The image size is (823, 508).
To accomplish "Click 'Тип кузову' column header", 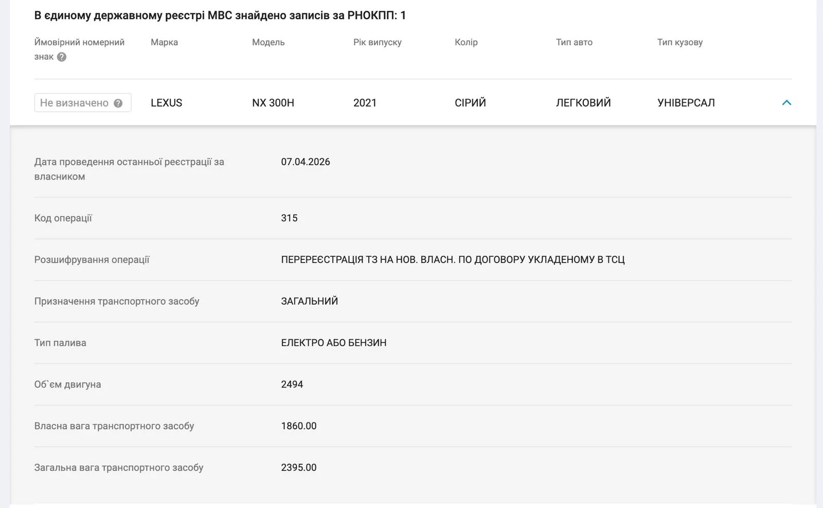I will (x=680, y=42).
